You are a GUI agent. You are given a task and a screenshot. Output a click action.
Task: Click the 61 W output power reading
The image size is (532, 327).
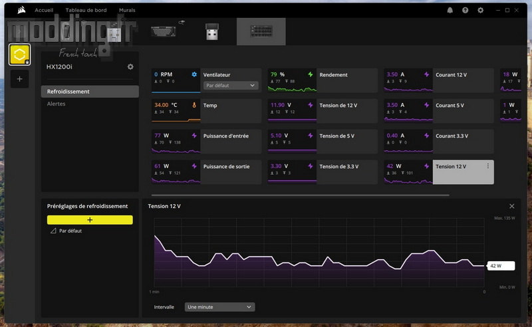(x=162, y=166)
